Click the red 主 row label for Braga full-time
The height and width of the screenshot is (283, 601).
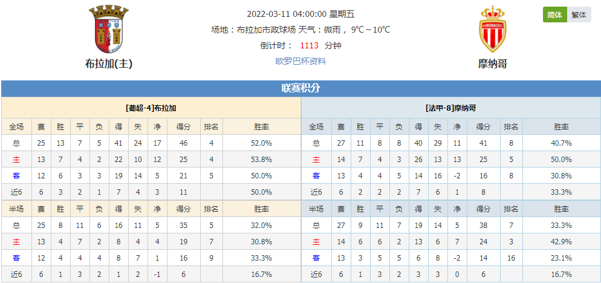16,160
